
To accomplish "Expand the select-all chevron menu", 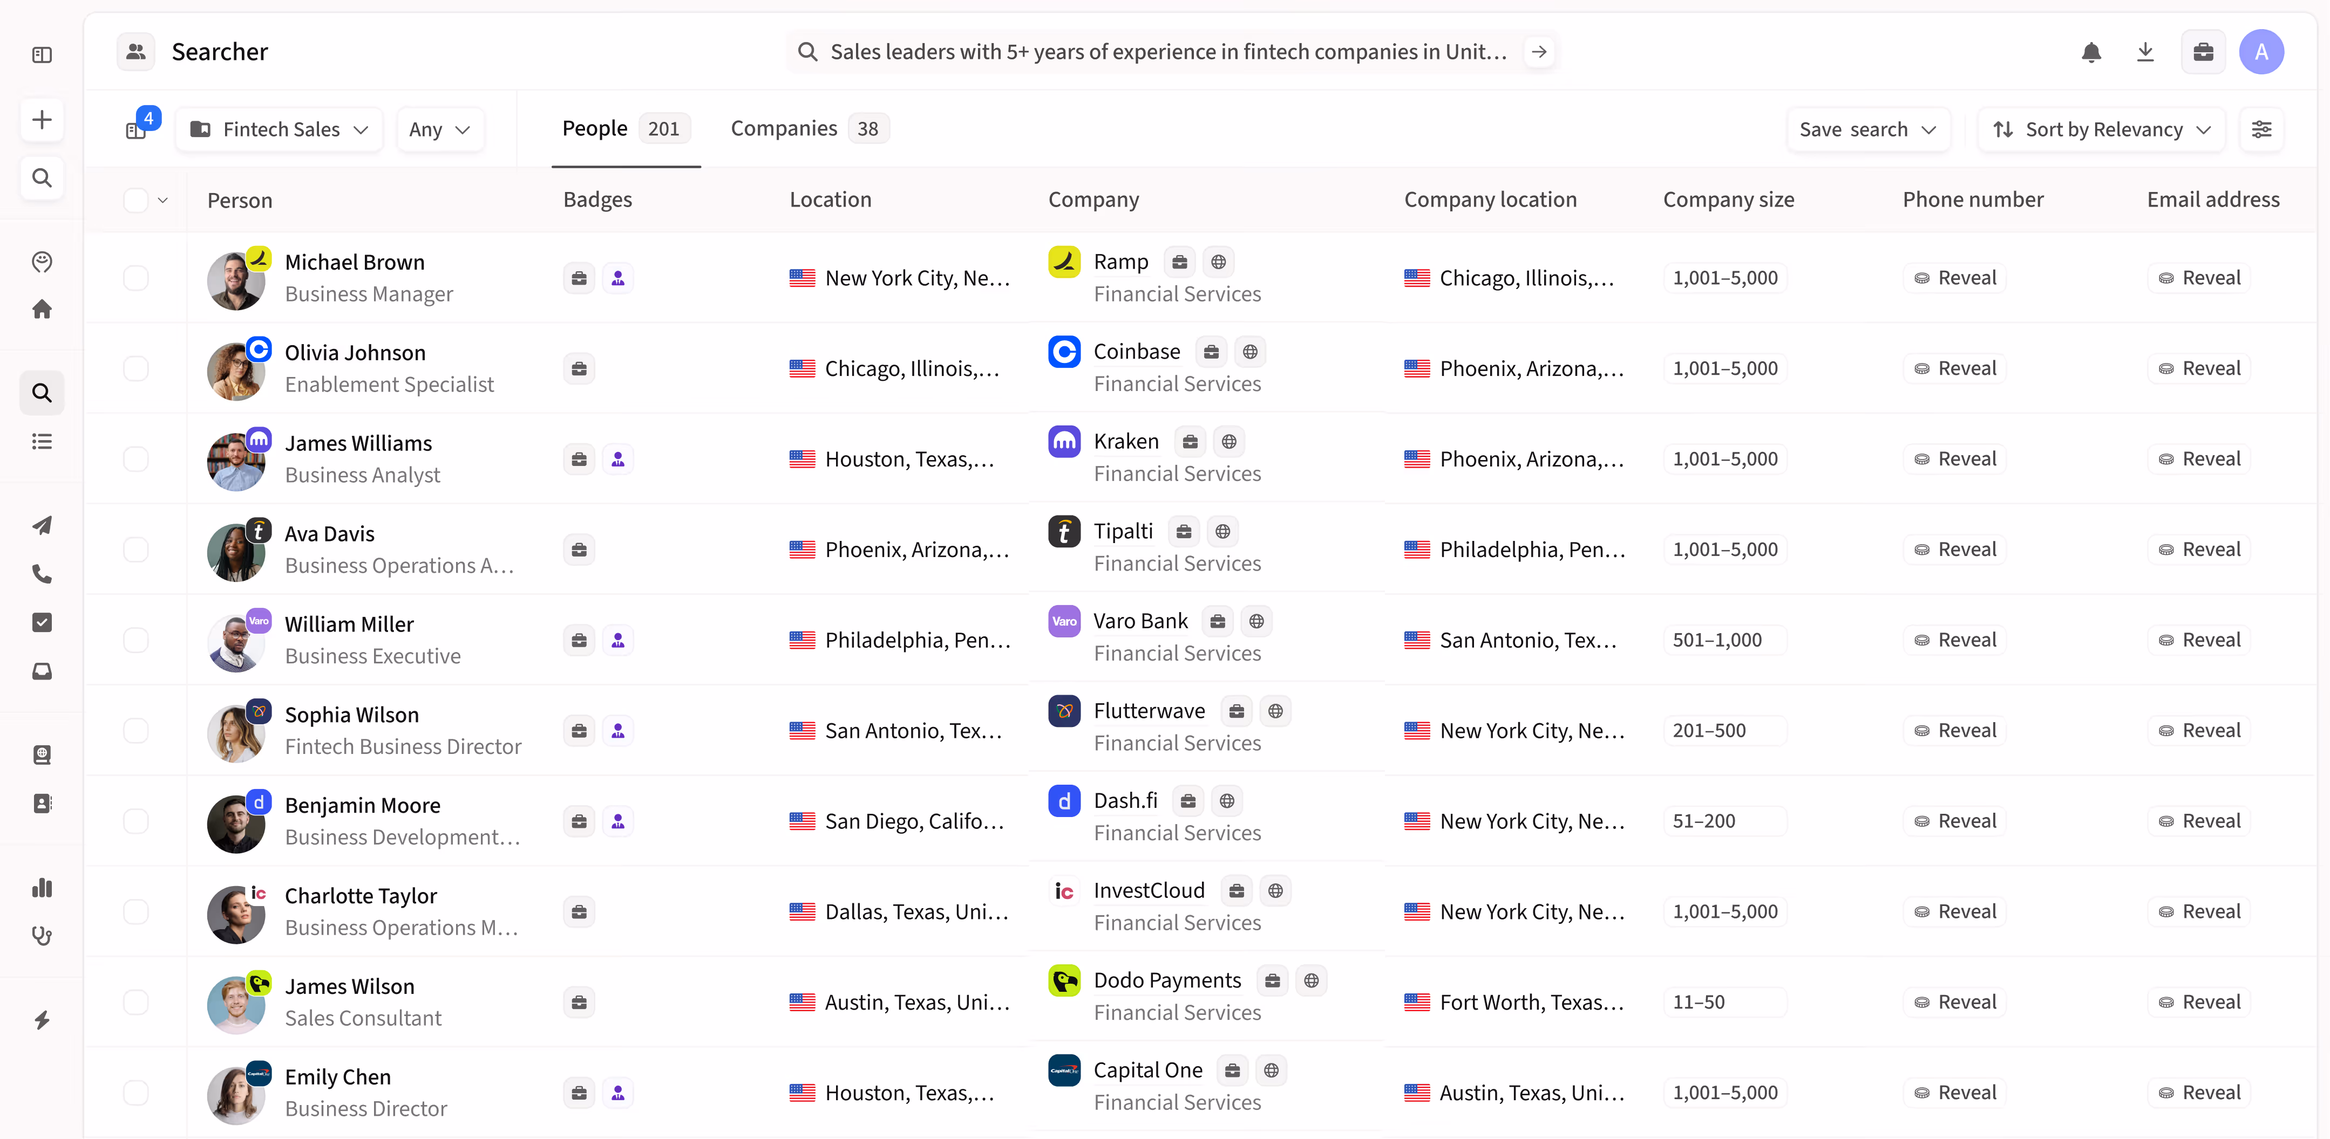I will pyautogui.click(x=163, y=201).
